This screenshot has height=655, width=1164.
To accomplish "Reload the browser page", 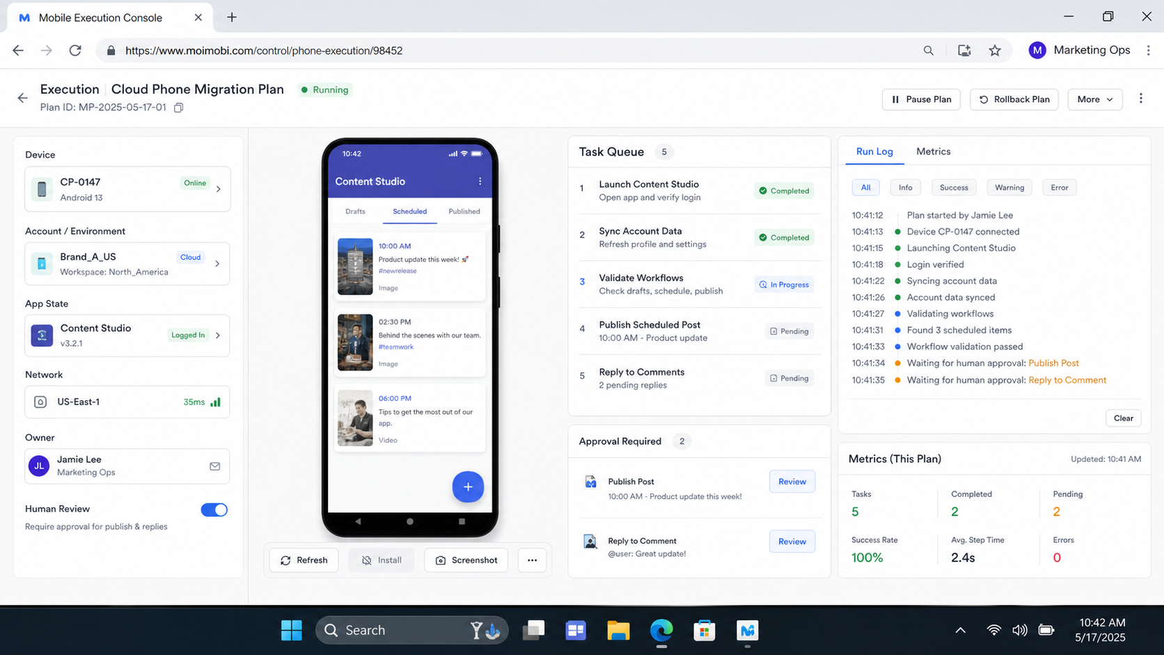I will point(75,50).
